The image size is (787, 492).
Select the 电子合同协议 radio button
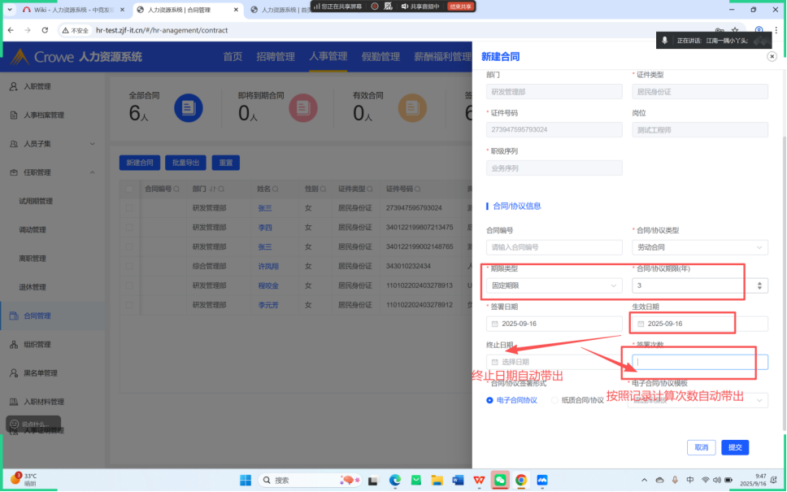(x=489, y=400)
